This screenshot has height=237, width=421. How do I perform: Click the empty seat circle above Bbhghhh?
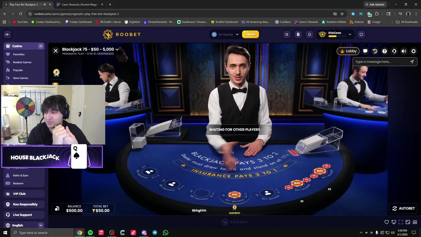[202, 194]
